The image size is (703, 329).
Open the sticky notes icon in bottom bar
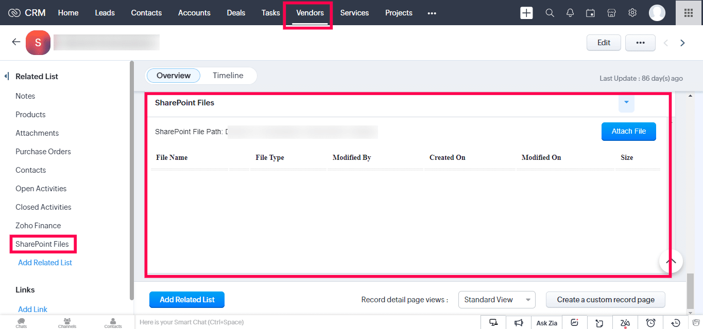(599, 323)
